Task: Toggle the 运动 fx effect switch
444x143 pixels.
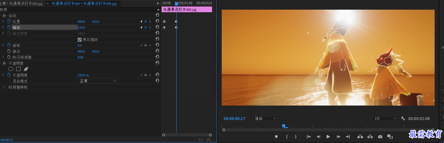Action: coord(4,16)
